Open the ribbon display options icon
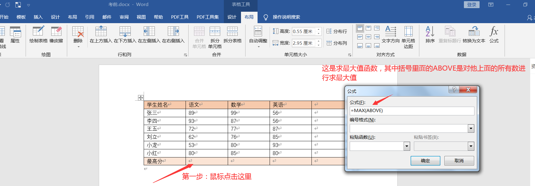535x186 pixels. point(491,5)
